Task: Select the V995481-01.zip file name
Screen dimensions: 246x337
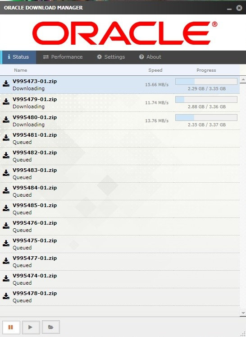Action: [35, 135]
